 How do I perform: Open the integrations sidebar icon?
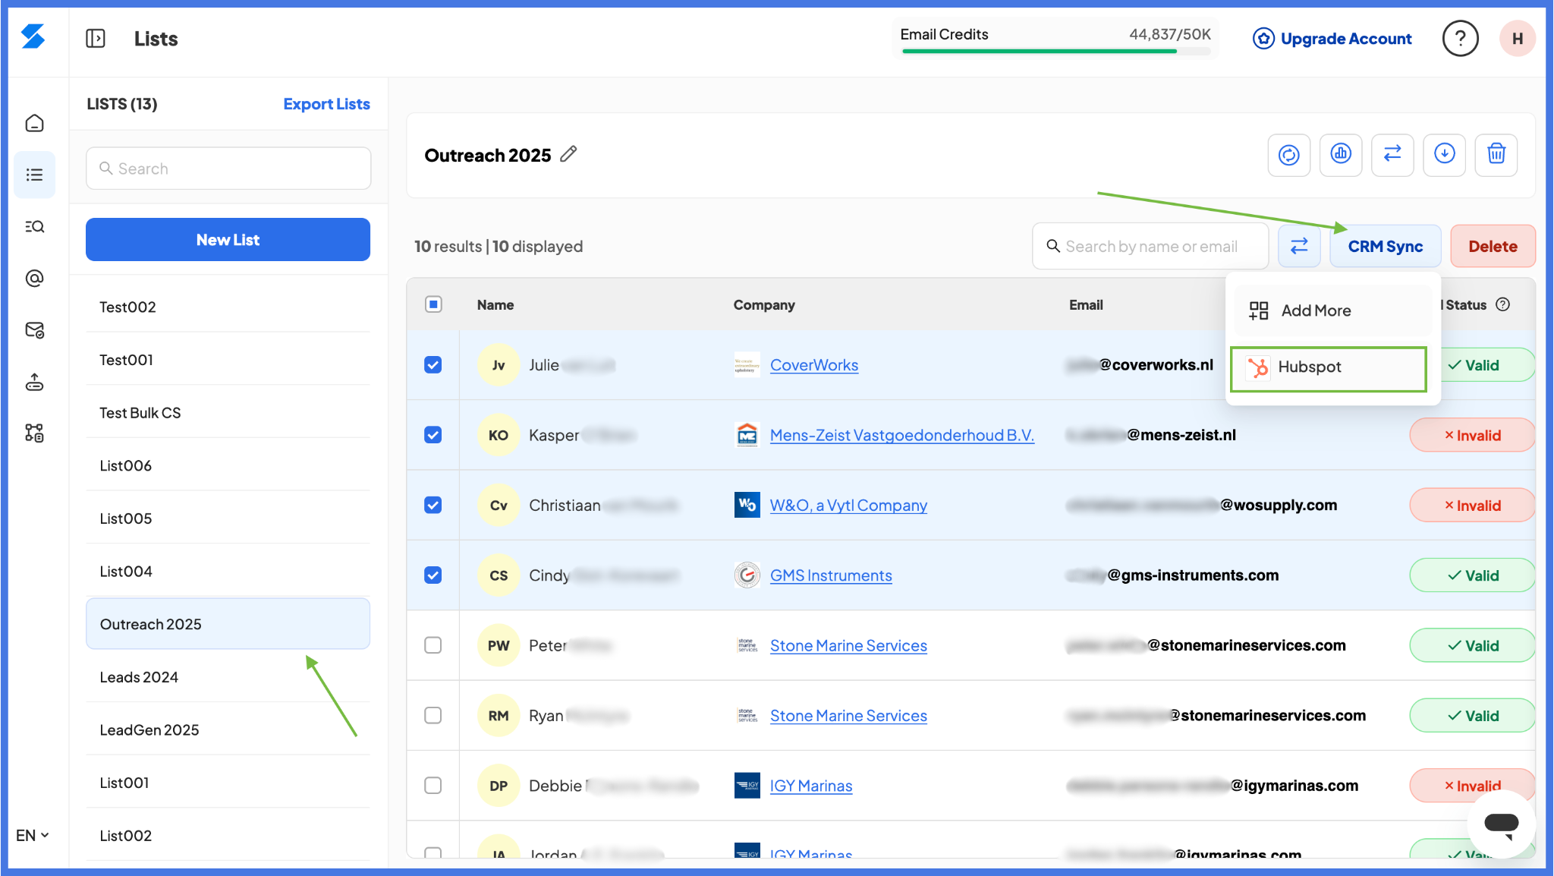(x=34, y=433)
